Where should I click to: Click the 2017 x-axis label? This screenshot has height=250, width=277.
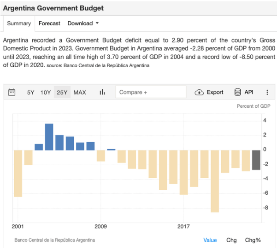click(x=183, y=227)
